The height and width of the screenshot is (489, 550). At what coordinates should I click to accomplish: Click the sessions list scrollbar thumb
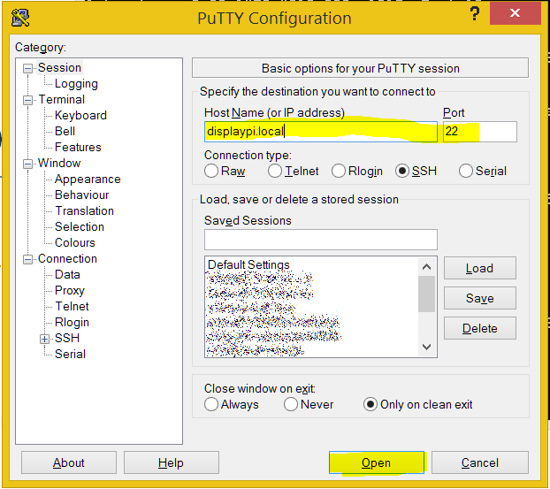click(x=426, y=294)
